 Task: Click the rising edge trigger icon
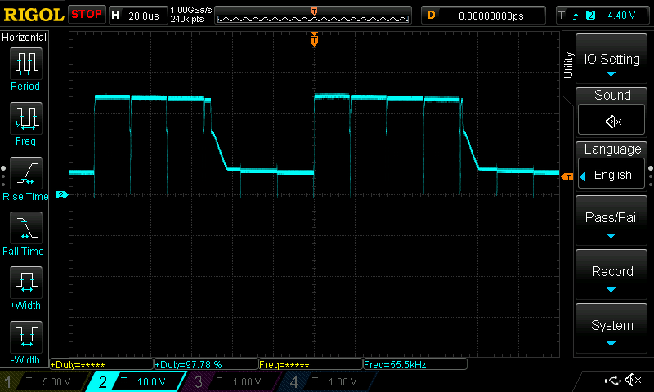[x=576, y=16]
